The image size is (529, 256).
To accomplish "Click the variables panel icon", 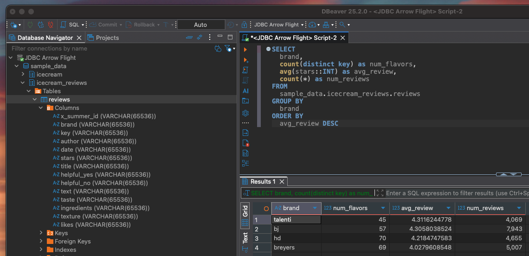I will [245, 154].
